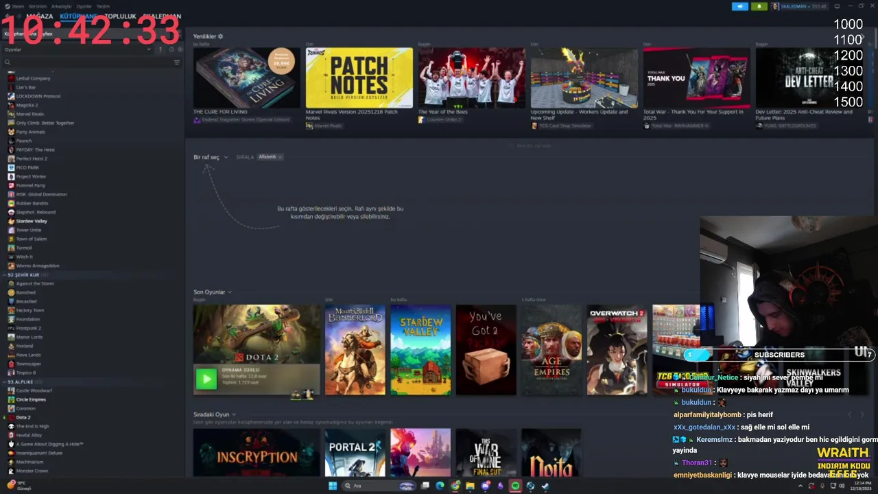
Task: Open the Bir raf seç dropdown
Action: (211, 157)
